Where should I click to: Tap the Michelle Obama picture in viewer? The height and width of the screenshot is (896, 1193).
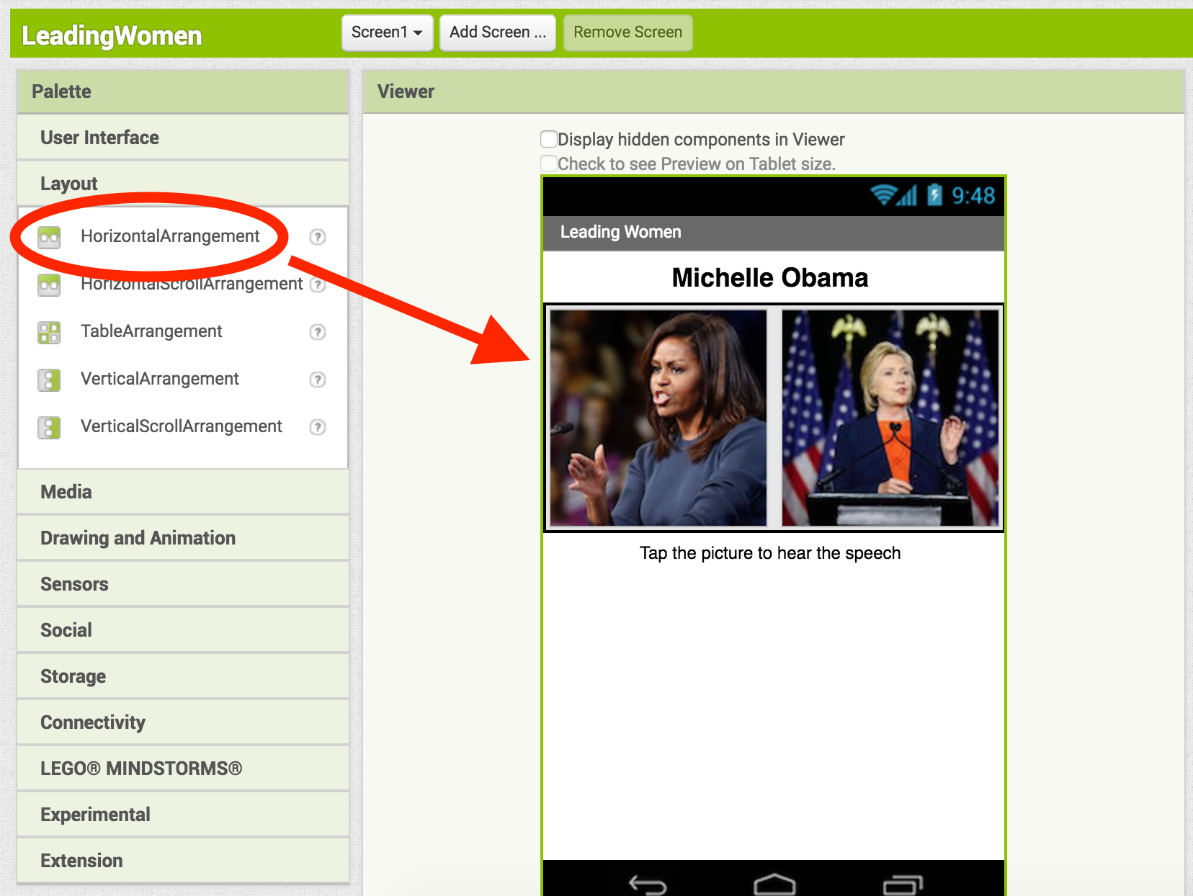pyautogui.click(x=658, y=418)
